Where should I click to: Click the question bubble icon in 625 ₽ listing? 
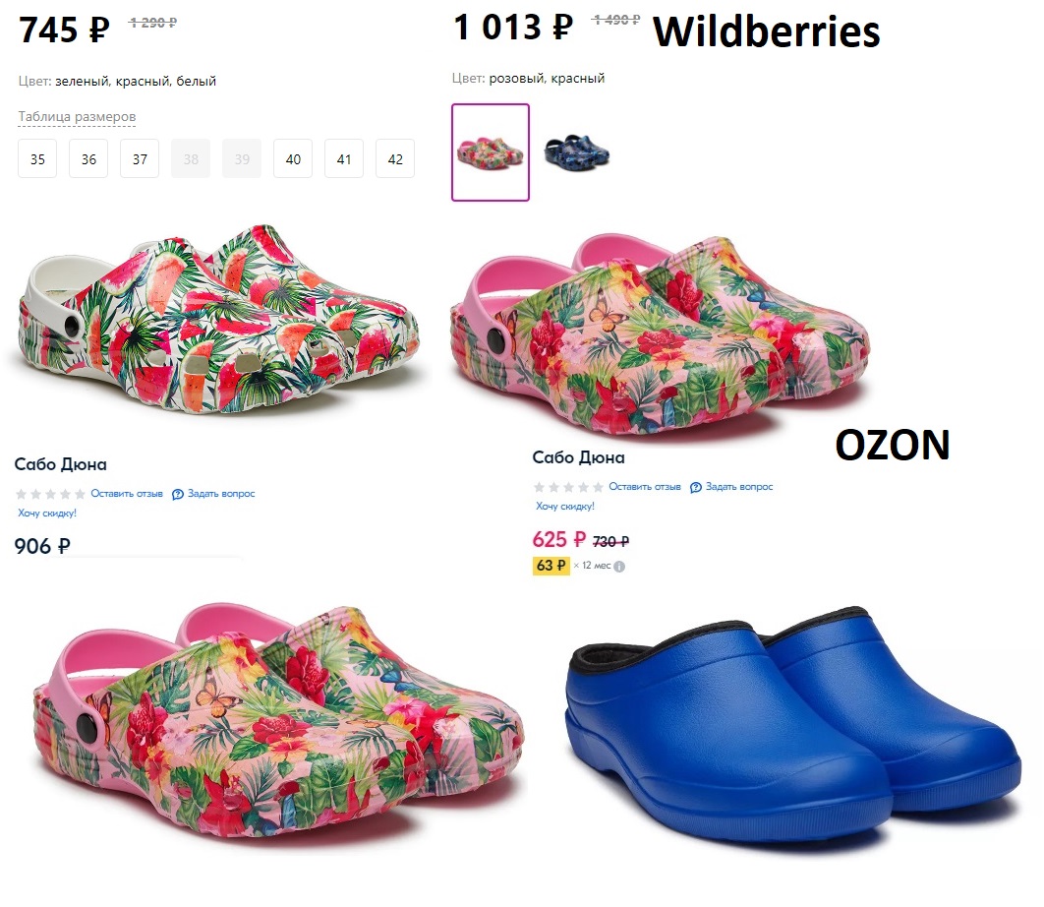[x=696, y=487]
